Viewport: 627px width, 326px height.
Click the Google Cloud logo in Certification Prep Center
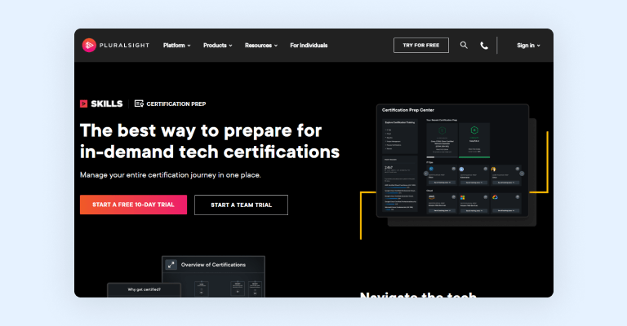click(x=495, y=197)
